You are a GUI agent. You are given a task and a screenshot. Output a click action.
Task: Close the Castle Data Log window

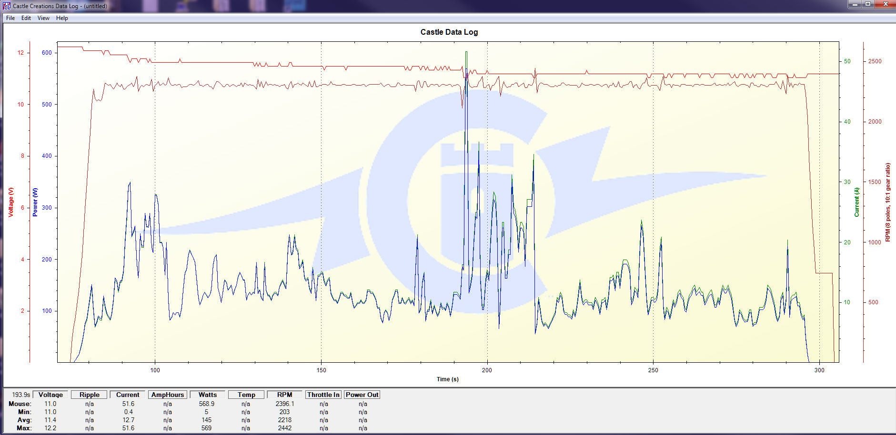pos(885,4)
